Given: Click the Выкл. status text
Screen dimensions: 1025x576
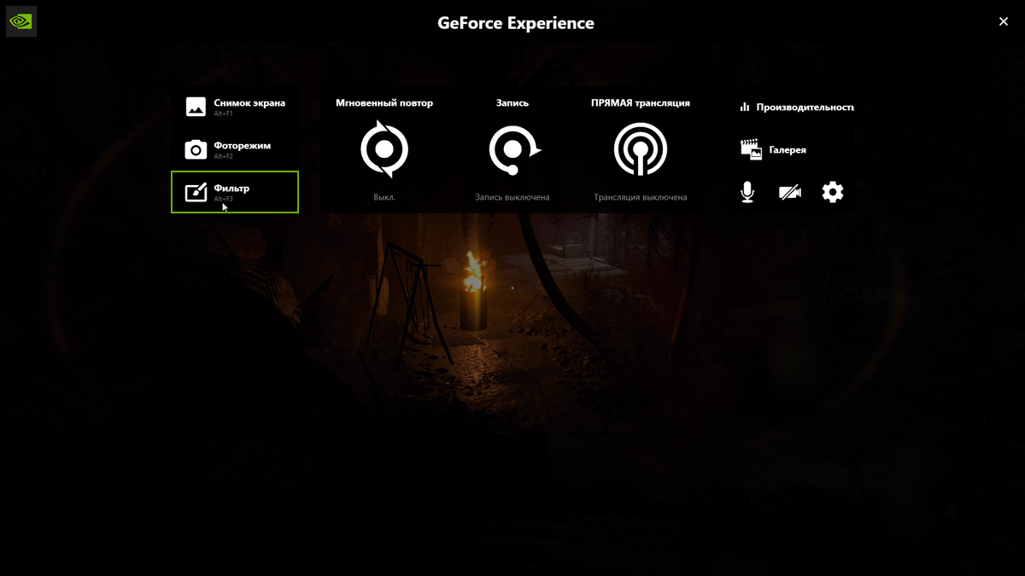Looking at the screenshot, I should 384,197.
